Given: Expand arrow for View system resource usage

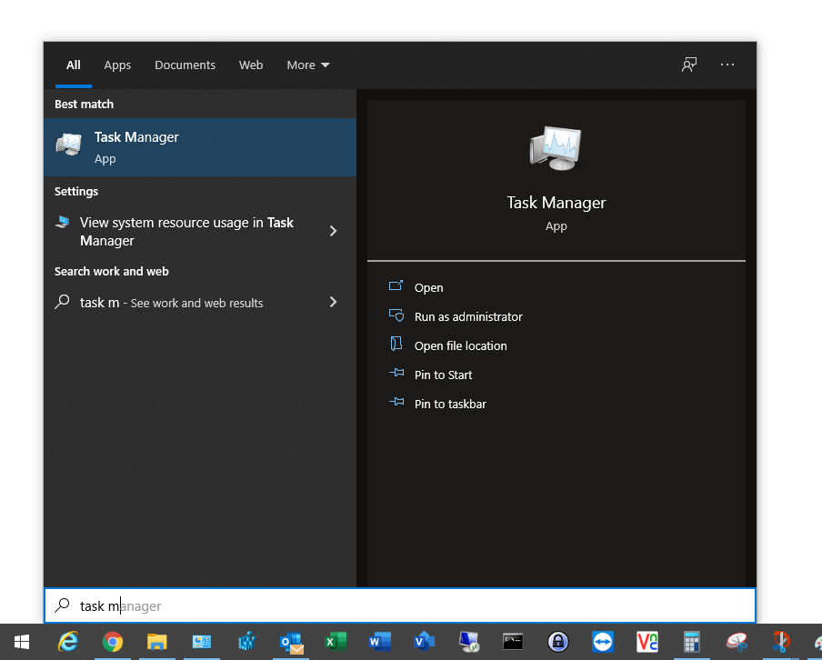Looking at the screenshot, I should [333, 231].
